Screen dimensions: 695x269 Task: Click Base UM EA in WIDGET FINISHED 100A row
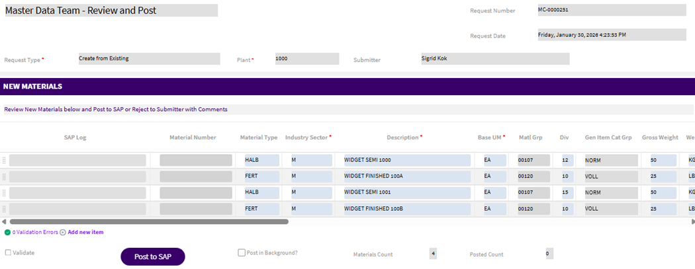click(x=494, y=176)
